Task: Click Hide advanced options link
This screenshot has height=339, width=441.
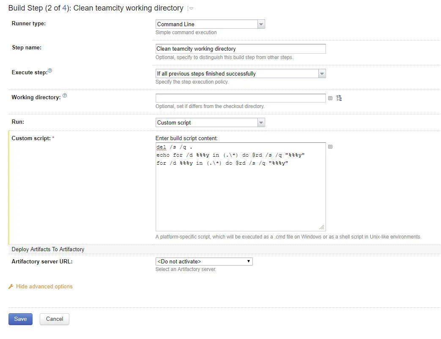Action: pyautogui.click(x=44, y=287)
